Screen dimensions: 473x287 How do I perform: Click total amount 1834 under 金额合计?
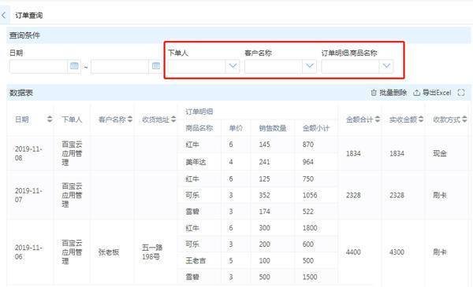pyautogui.click(x=353, y=153)
